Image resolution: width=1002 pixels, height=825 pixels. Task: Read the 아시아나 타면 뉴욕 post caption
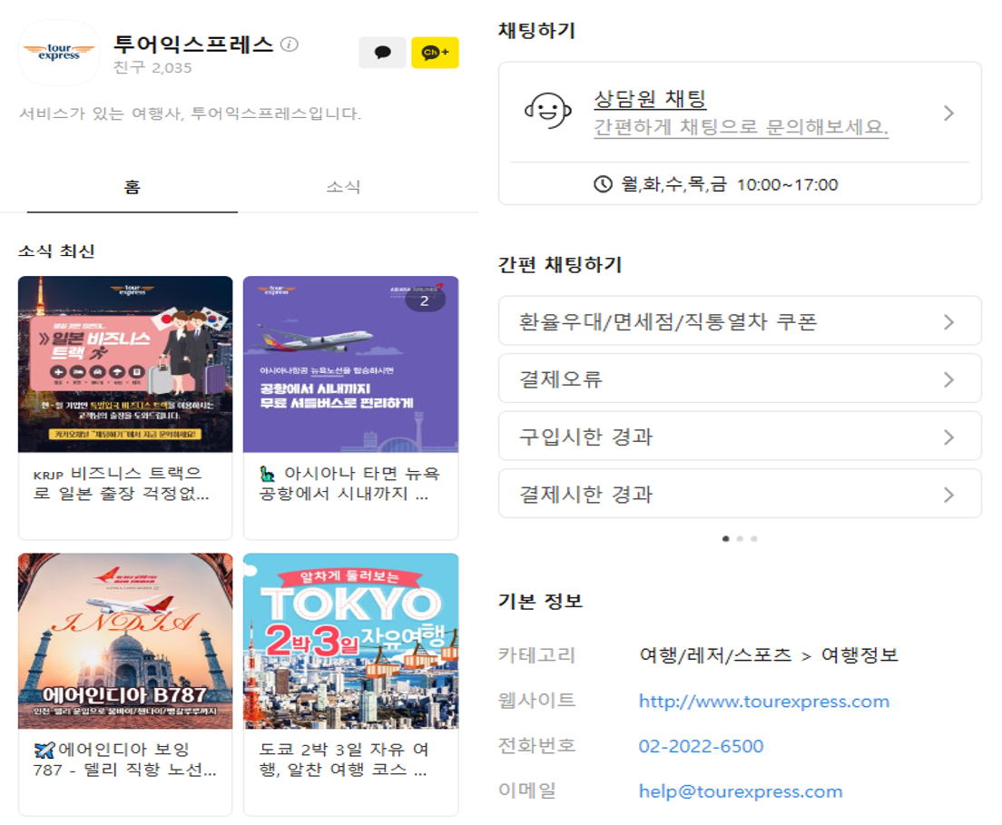349,483
